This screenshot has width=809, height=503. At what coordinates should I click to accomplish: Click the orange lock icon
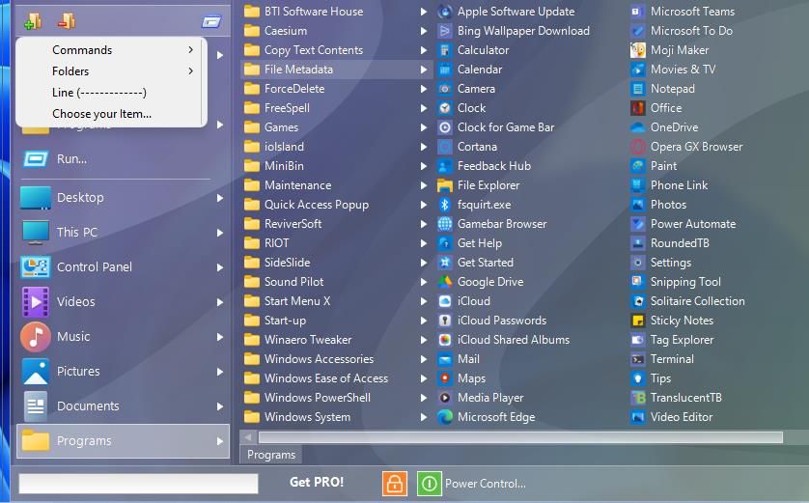click(x=395, y=484)
